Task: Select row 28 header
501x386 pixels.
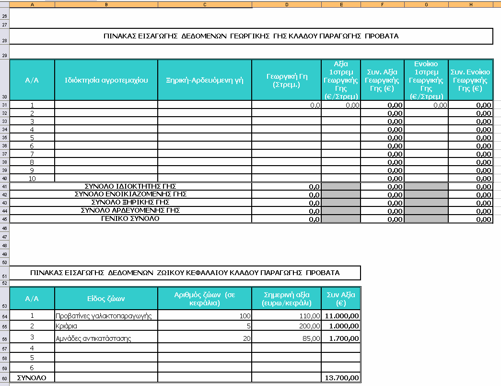Action: pyautogui.click(x=4, y=36)
